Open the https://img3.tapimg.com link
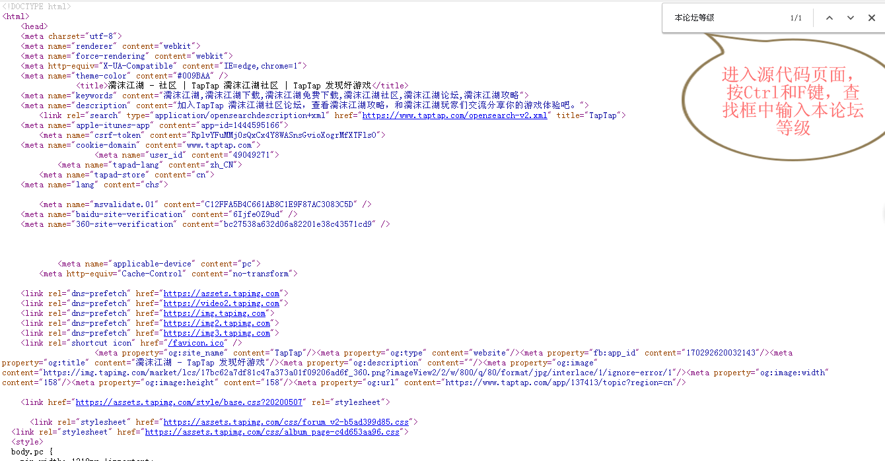The height and width of the screenshot is (461, 885). [217, 333]
